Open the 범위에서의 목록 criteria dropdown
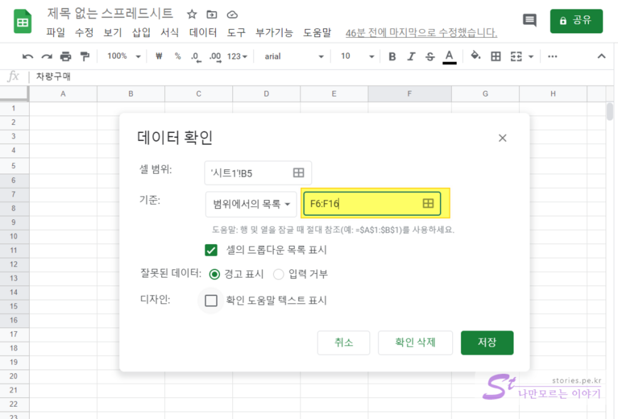 click(x=251, y=205)
